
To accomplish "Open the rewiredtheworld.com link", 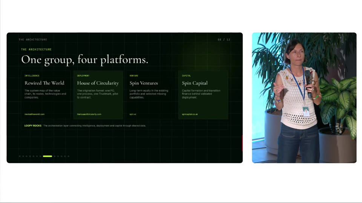I will (x=34, y=114).
